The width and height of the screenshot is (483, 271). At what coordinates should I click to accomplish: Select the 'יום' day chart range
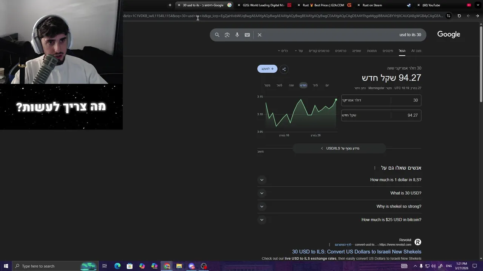[327, 85]
